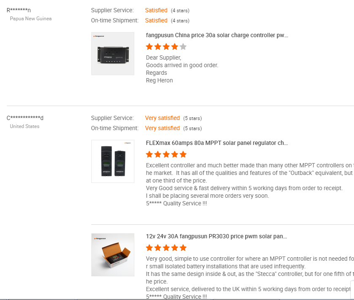Screen dimensions: 354x300
Task: Open the fangpusun China price 30a product link
Action: tap(217, 35)
